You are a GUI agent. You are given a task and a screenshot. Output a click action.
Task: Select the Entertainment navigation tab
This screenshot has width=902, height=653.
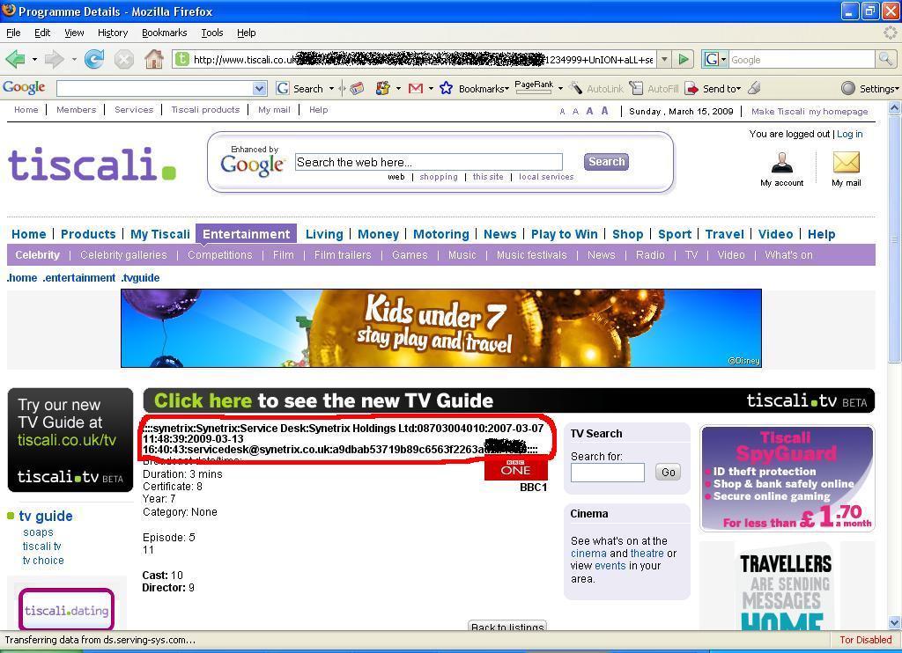pyautogui.click(x=247, y=234)
